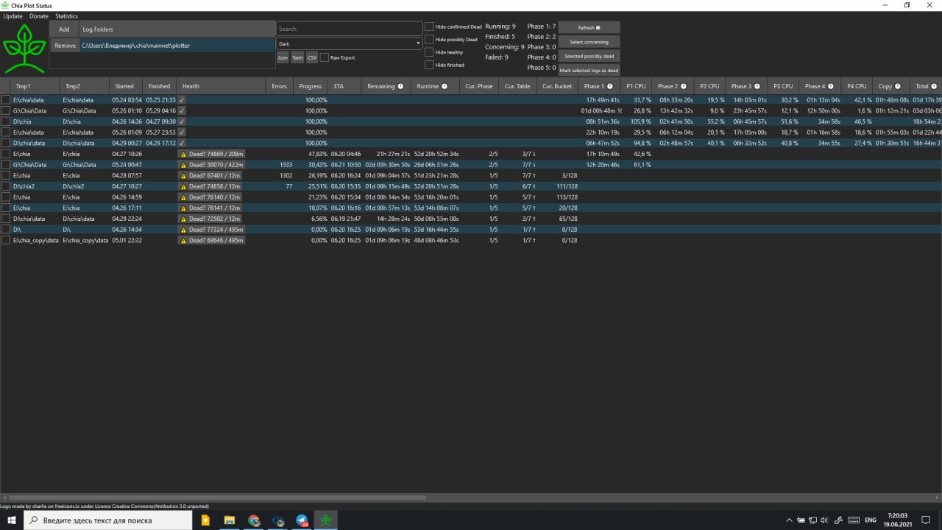Click the Chia Plot Status taskbar icon

coord(326,520)
